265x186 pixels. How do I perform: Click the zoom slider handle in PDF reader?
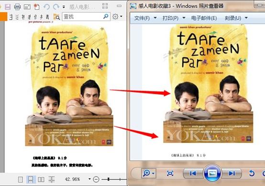tap(108, 179)
